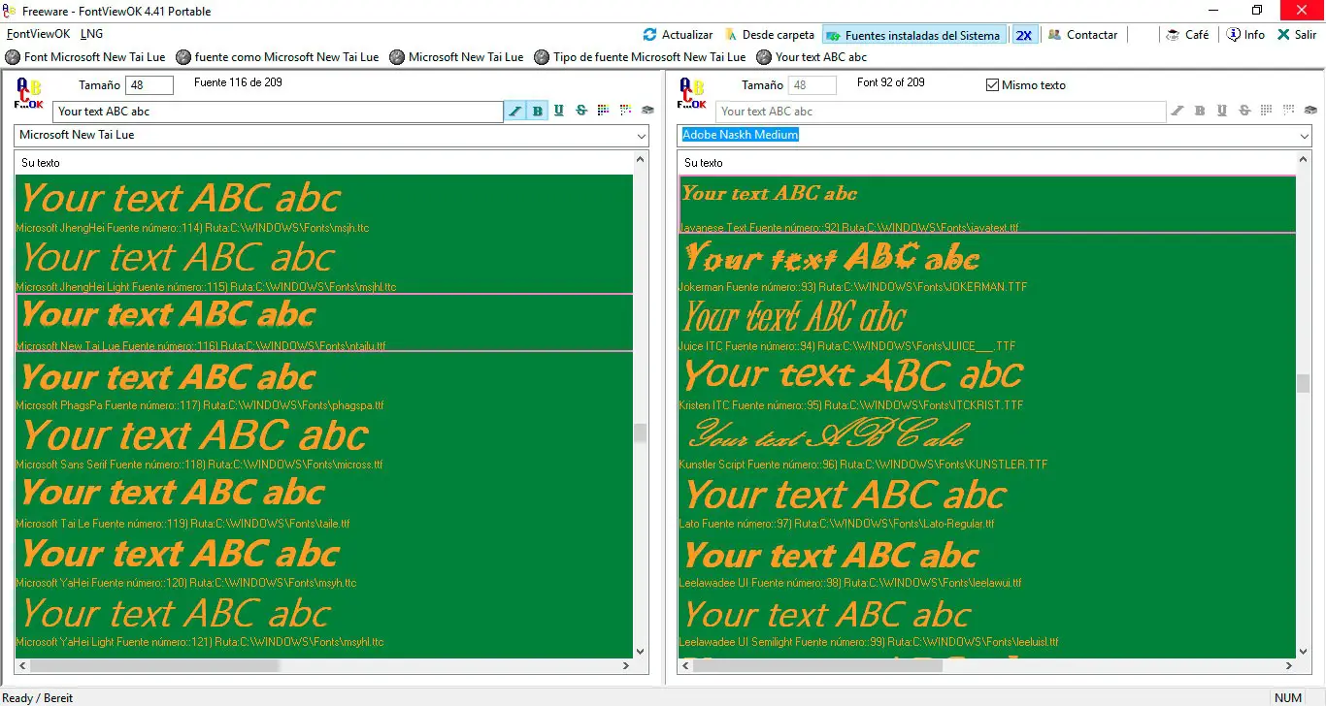Open the Desde carpeta folder option
1326x706 pixels.
point(769,35)
